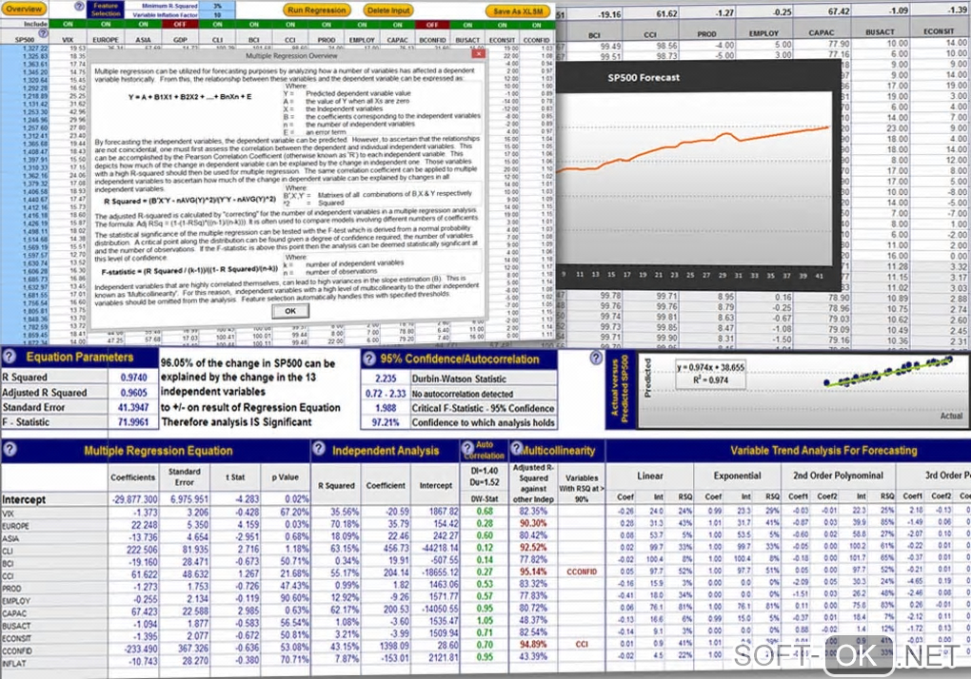Select the Intercept coefficient -29,877.300

point(134,499)
